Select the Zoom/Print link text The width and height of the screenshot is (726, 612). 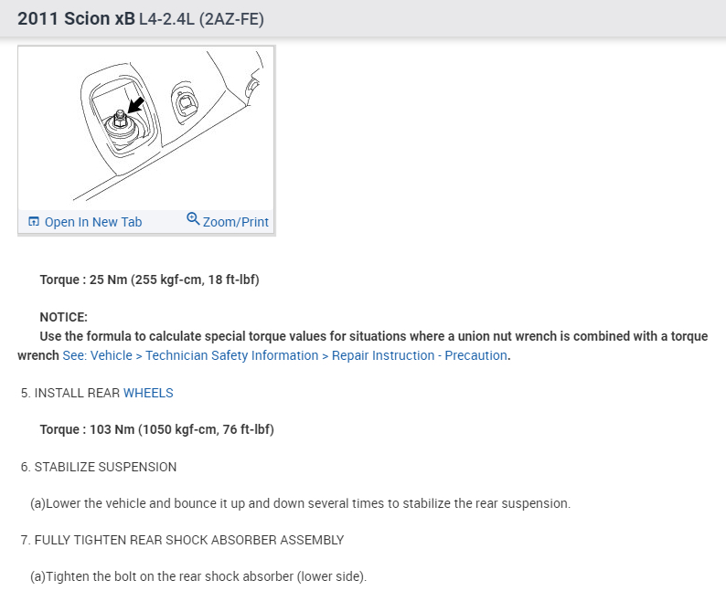coord(236,222)
